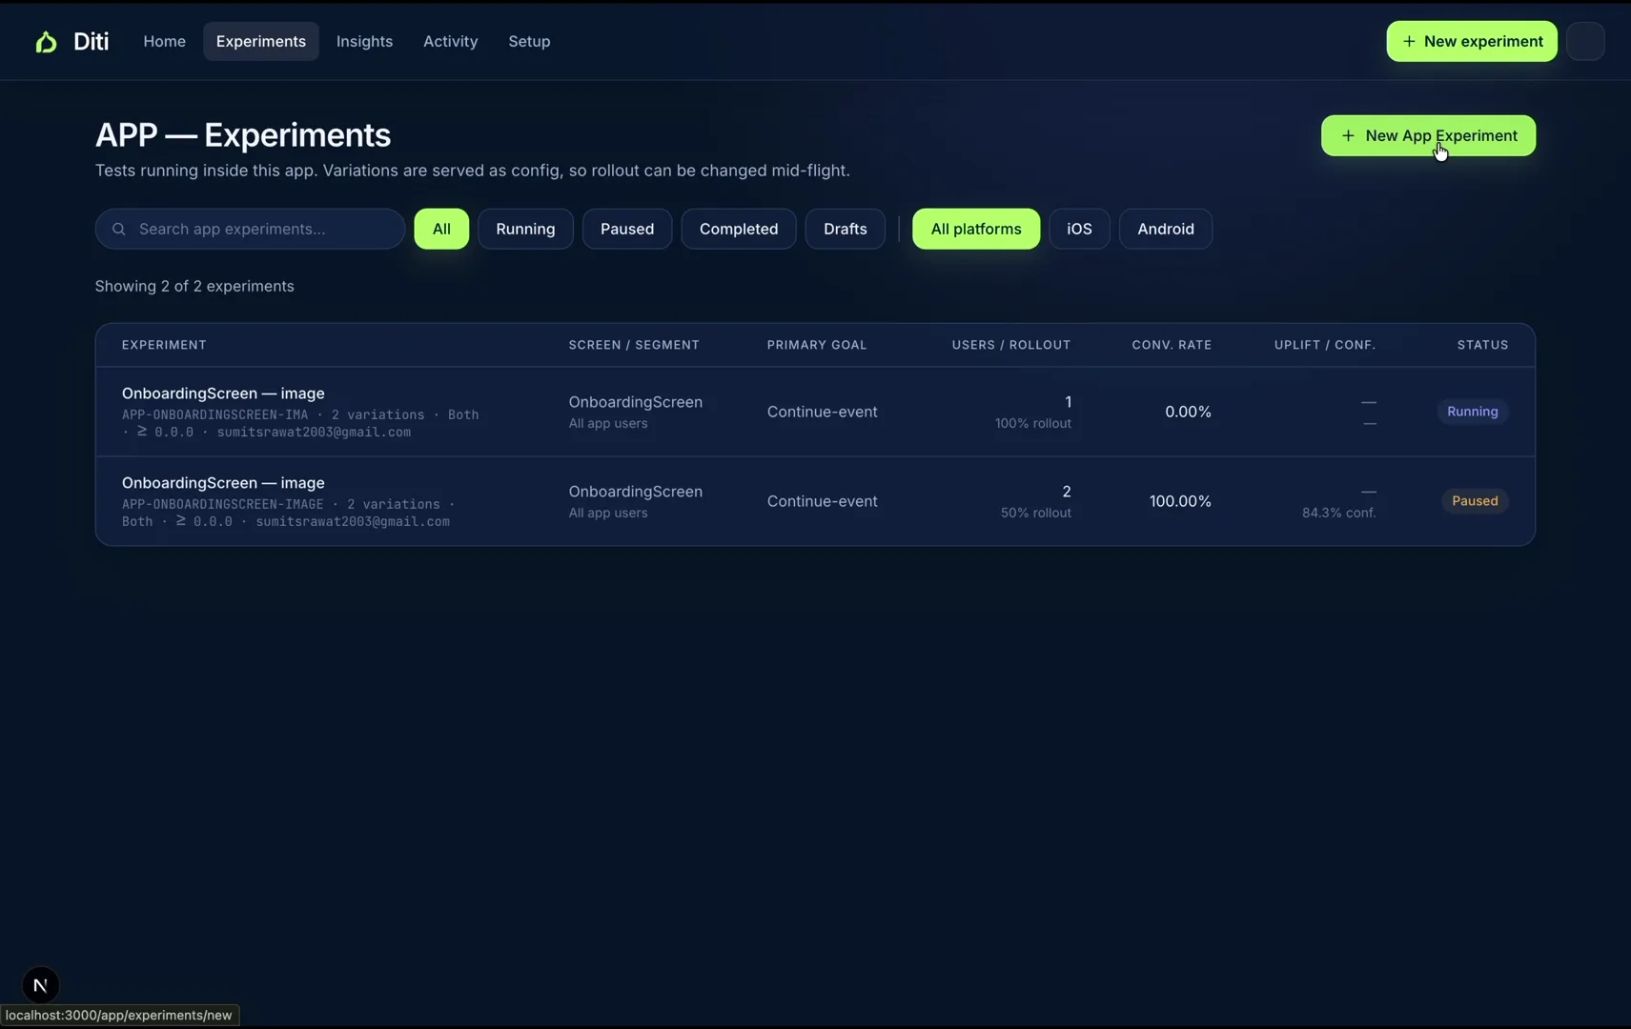
Task: Select the All status filter
Action: click(x=441, y=229)
